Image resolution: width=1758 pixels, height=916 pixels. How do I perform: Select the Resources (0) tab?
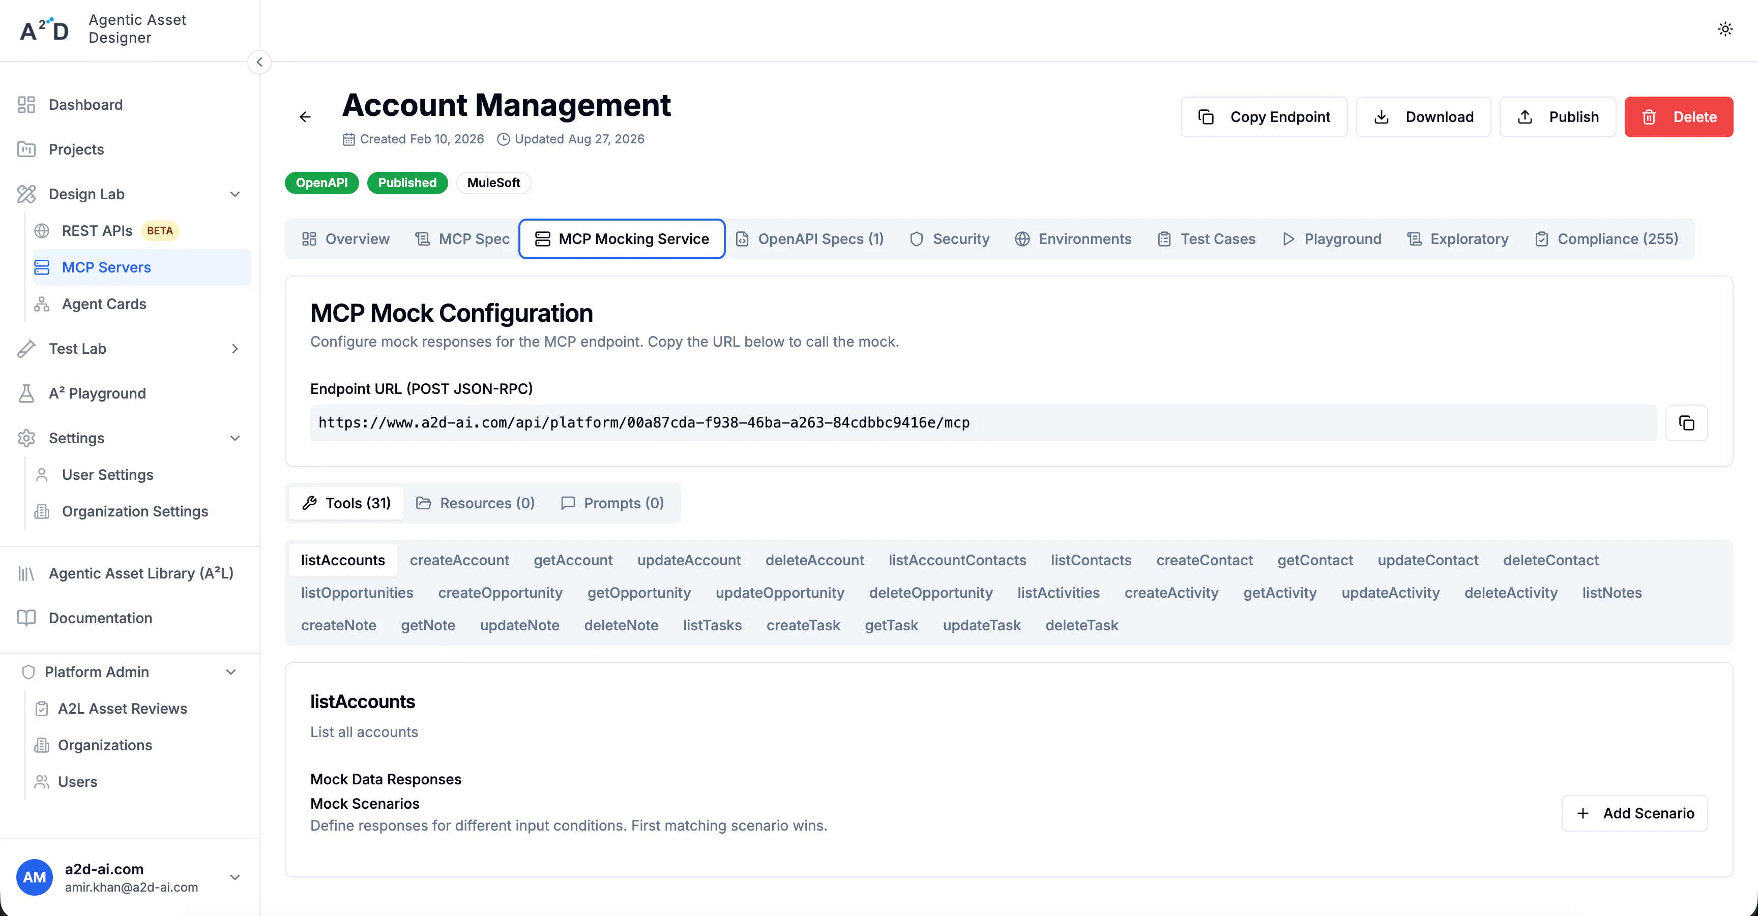click(476, 503)
